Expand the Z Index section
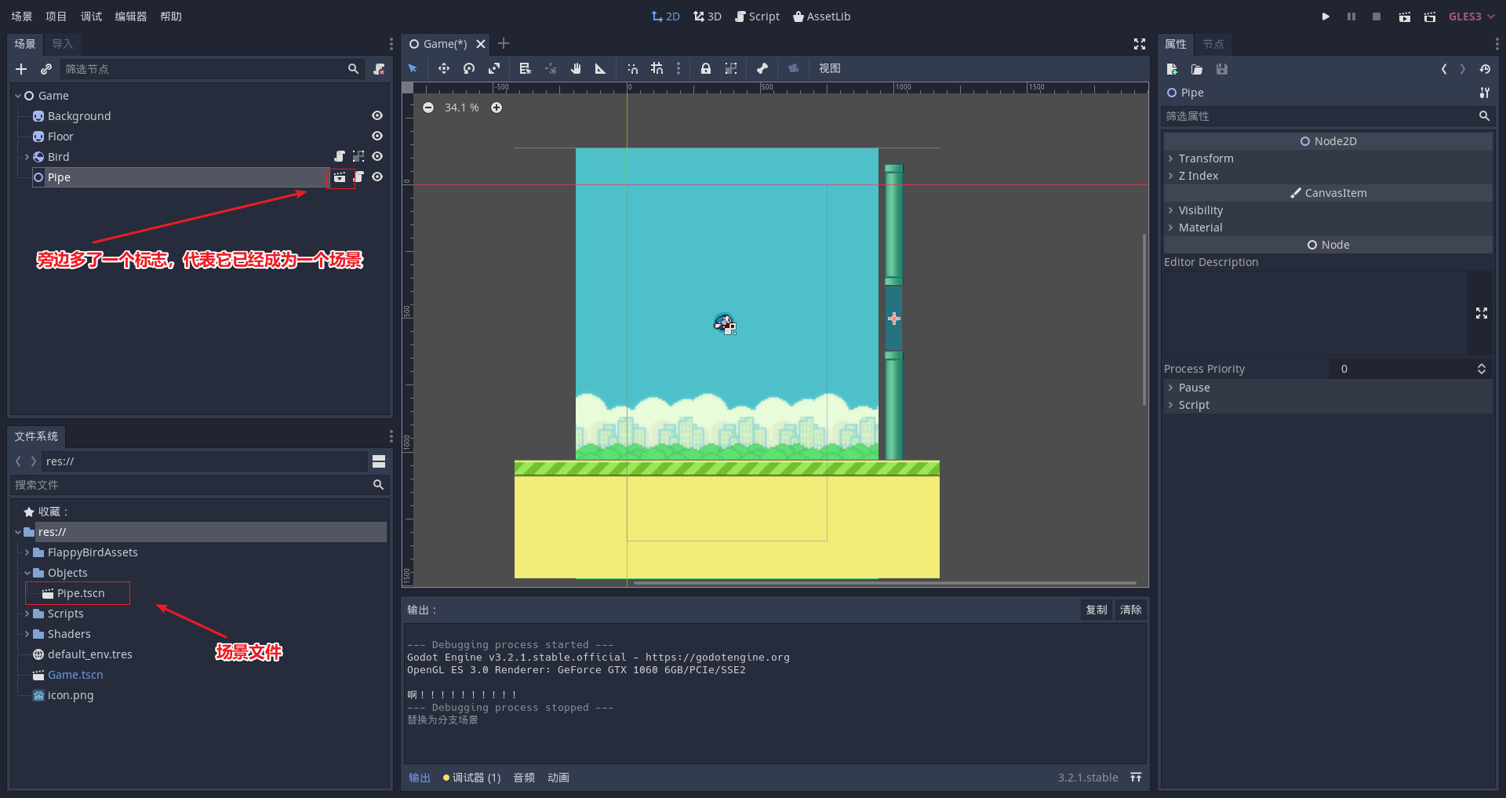Viewport: 1506px width, 798px height. pos(1328,176)
